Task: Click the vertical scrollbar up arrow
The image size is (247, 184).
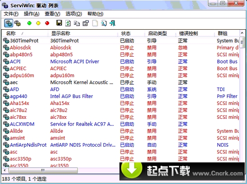Action: point(242,33)
